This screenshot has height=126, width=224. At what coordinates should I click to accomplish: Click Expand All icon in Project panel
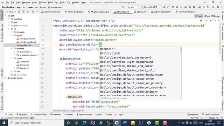(x=23, y=12)
